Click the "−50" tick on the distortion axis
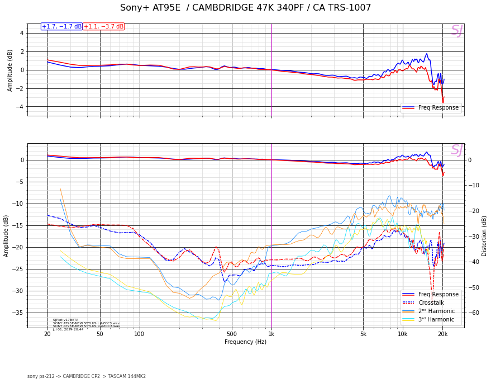This screenshot has width=491, height=383. click(474, 287)
